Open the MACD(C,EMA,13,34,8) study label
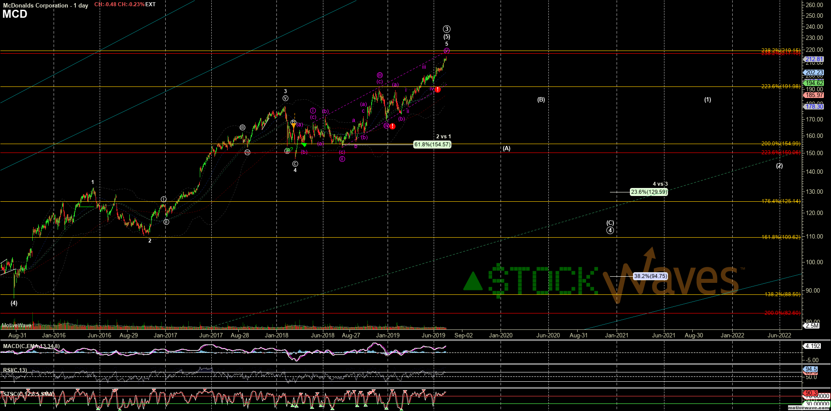 click(x=31, y=346)
